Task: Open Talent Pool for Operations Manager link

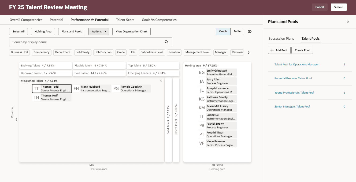Action: [x=296, y=64]
